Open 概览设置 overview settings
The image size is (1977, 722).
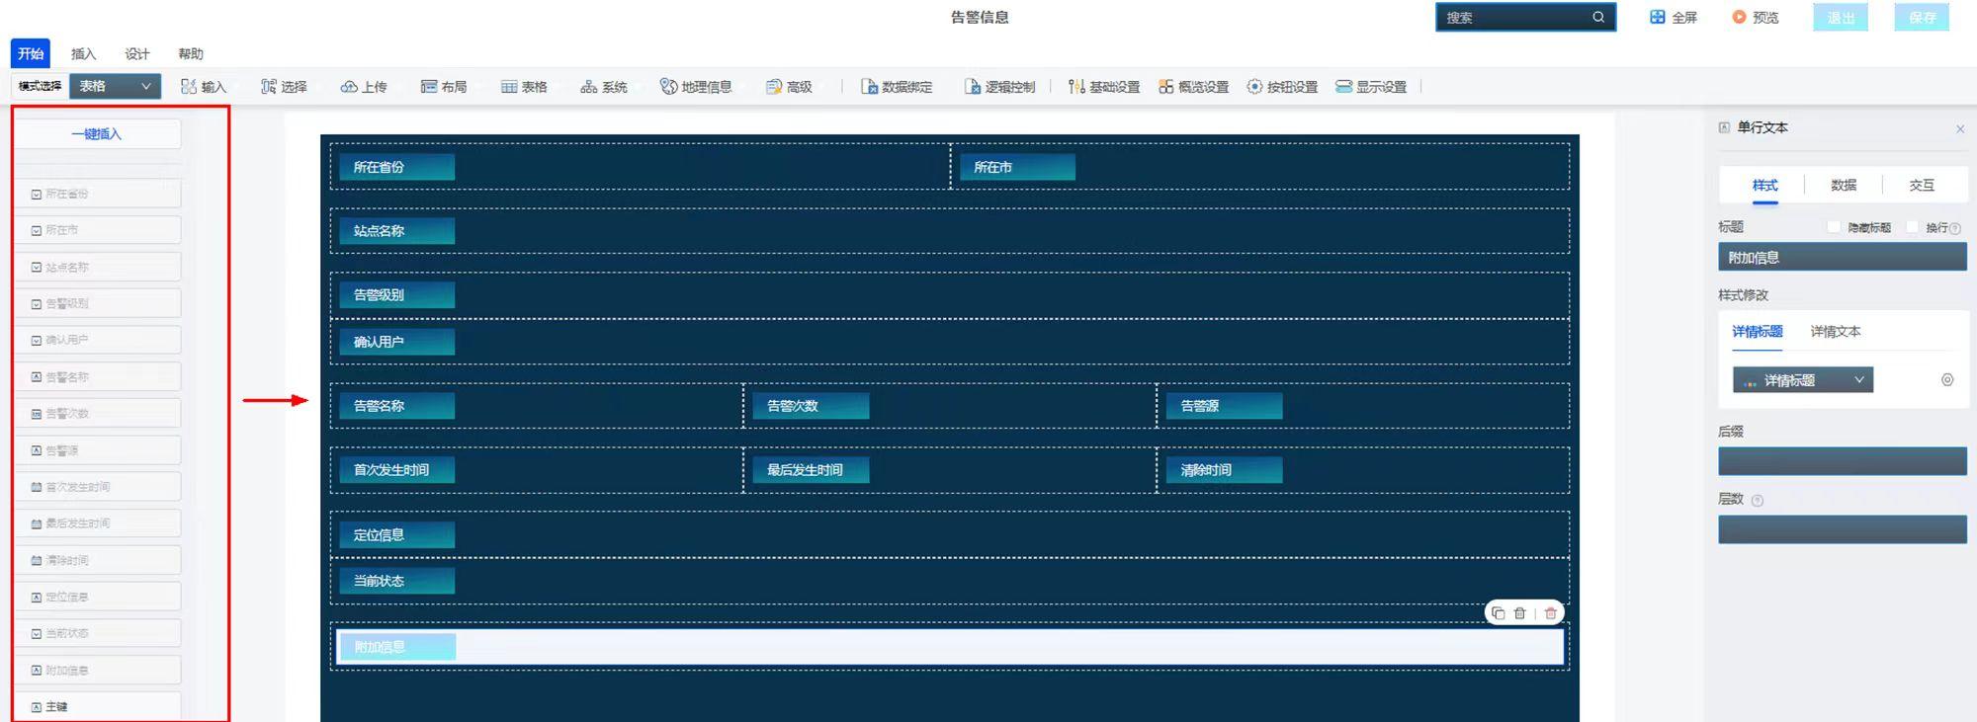point(1193,87)
